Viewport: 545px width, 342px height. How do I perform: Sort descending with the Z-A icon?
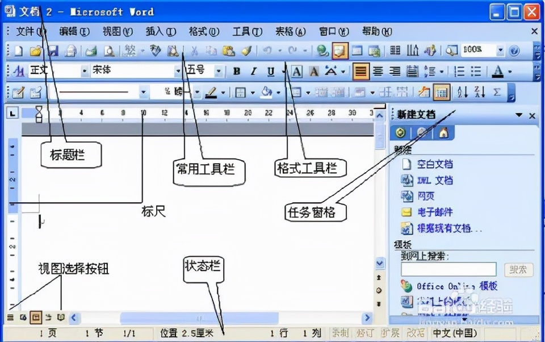480,92
